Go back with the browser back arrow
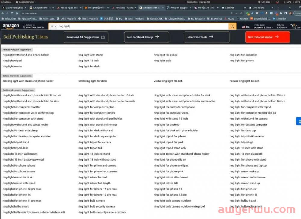The height and width of the screenshot is (219, 301). pyautogui.click(x=2, y=14)
